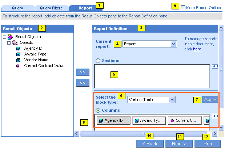Select the Columns radio button
The width and height of the screenshot is (225, 149).
coord(97,110)
